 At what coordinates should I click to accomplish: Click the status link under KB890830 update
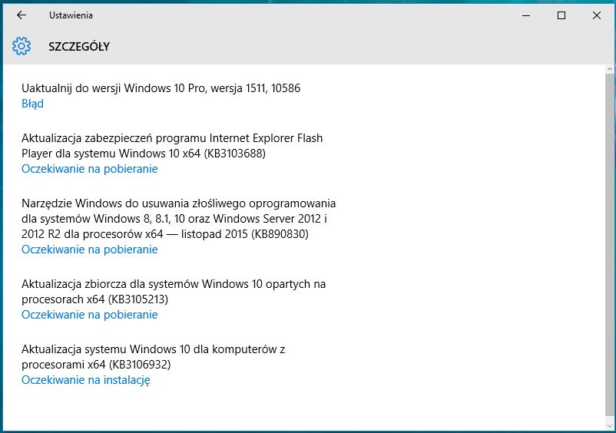(x=89, y=250)
